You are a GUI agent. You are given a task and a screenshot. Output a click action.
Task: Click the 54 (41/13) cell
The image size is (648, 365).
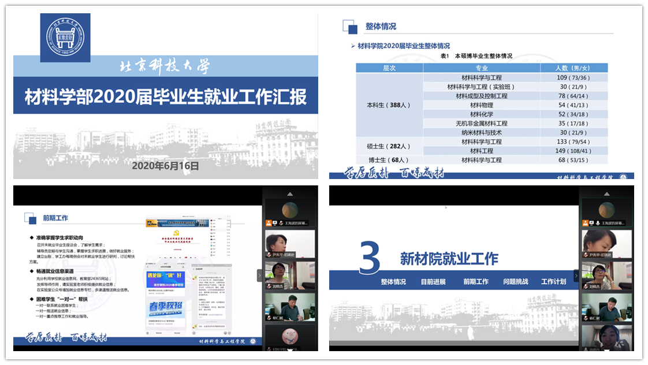click(x=574, y=105)
